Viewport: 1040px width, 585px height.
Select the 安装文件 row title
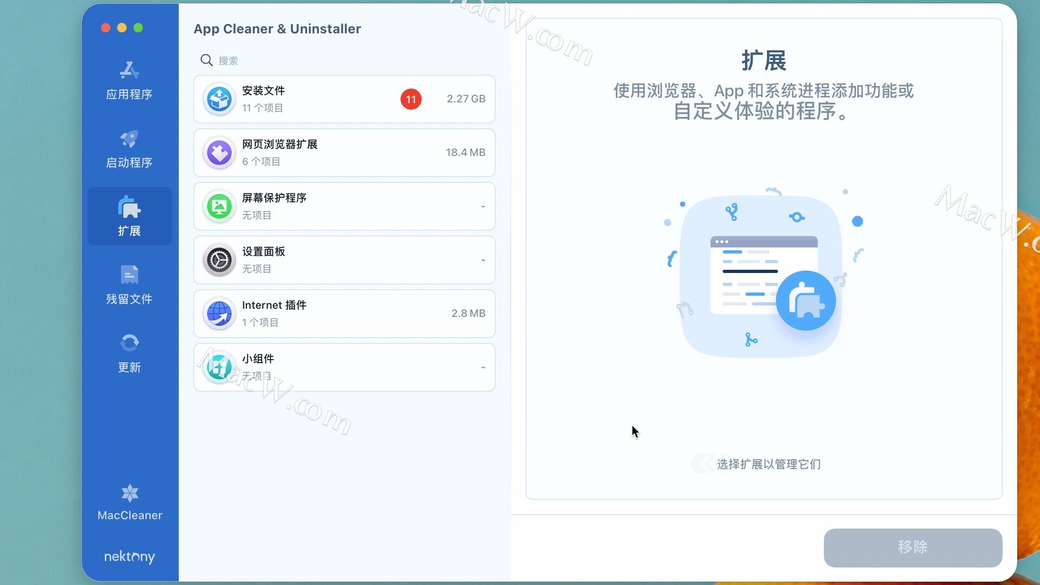[x=263, y=90]
